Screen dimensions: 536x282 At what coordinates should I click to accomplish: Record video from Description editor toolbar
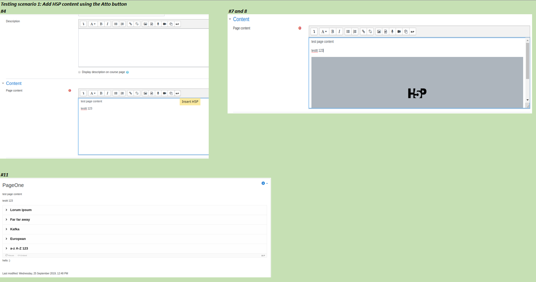(165, 24)
